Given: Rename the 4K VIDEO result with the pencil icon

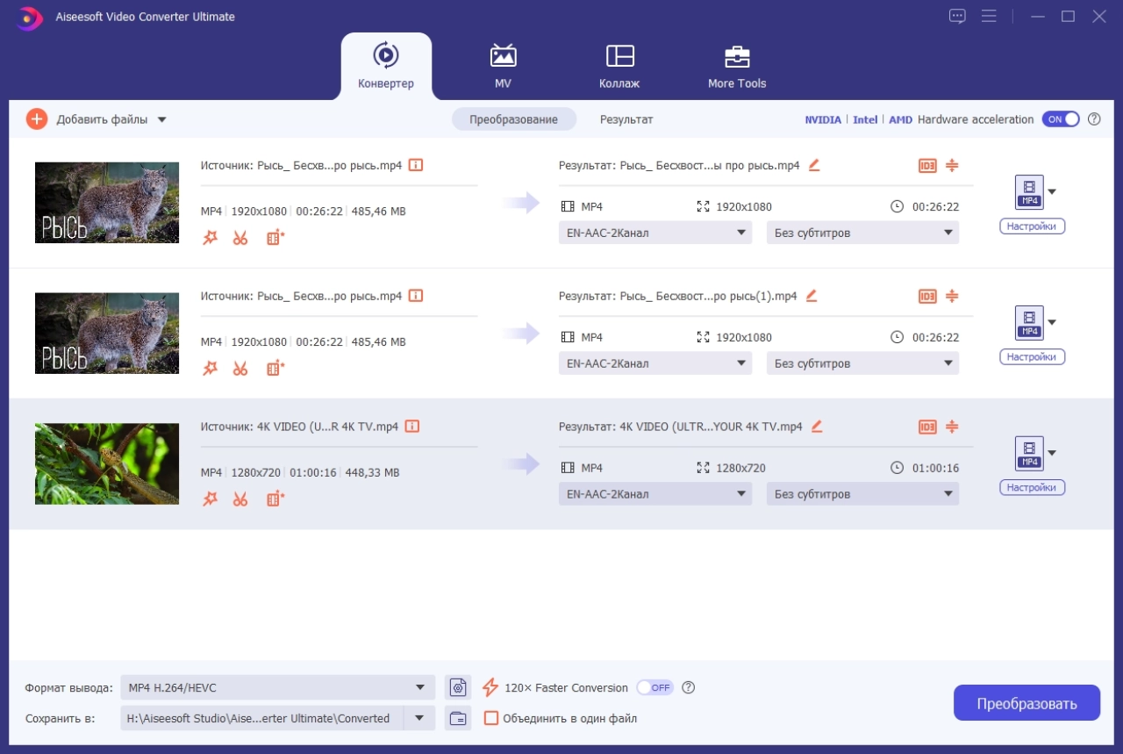Looking at the screenshot, I should coord(817,427).
